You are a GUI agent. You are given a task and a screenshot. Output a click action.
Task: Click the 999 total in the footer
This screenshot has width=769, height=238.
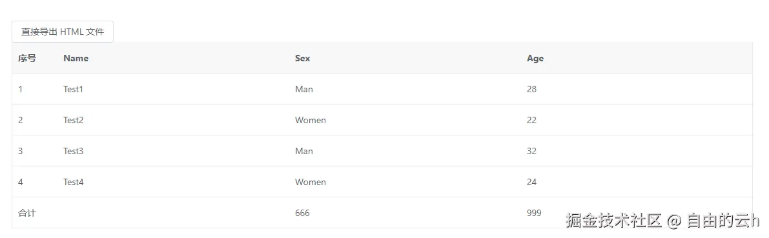click(x=534, y=213)
